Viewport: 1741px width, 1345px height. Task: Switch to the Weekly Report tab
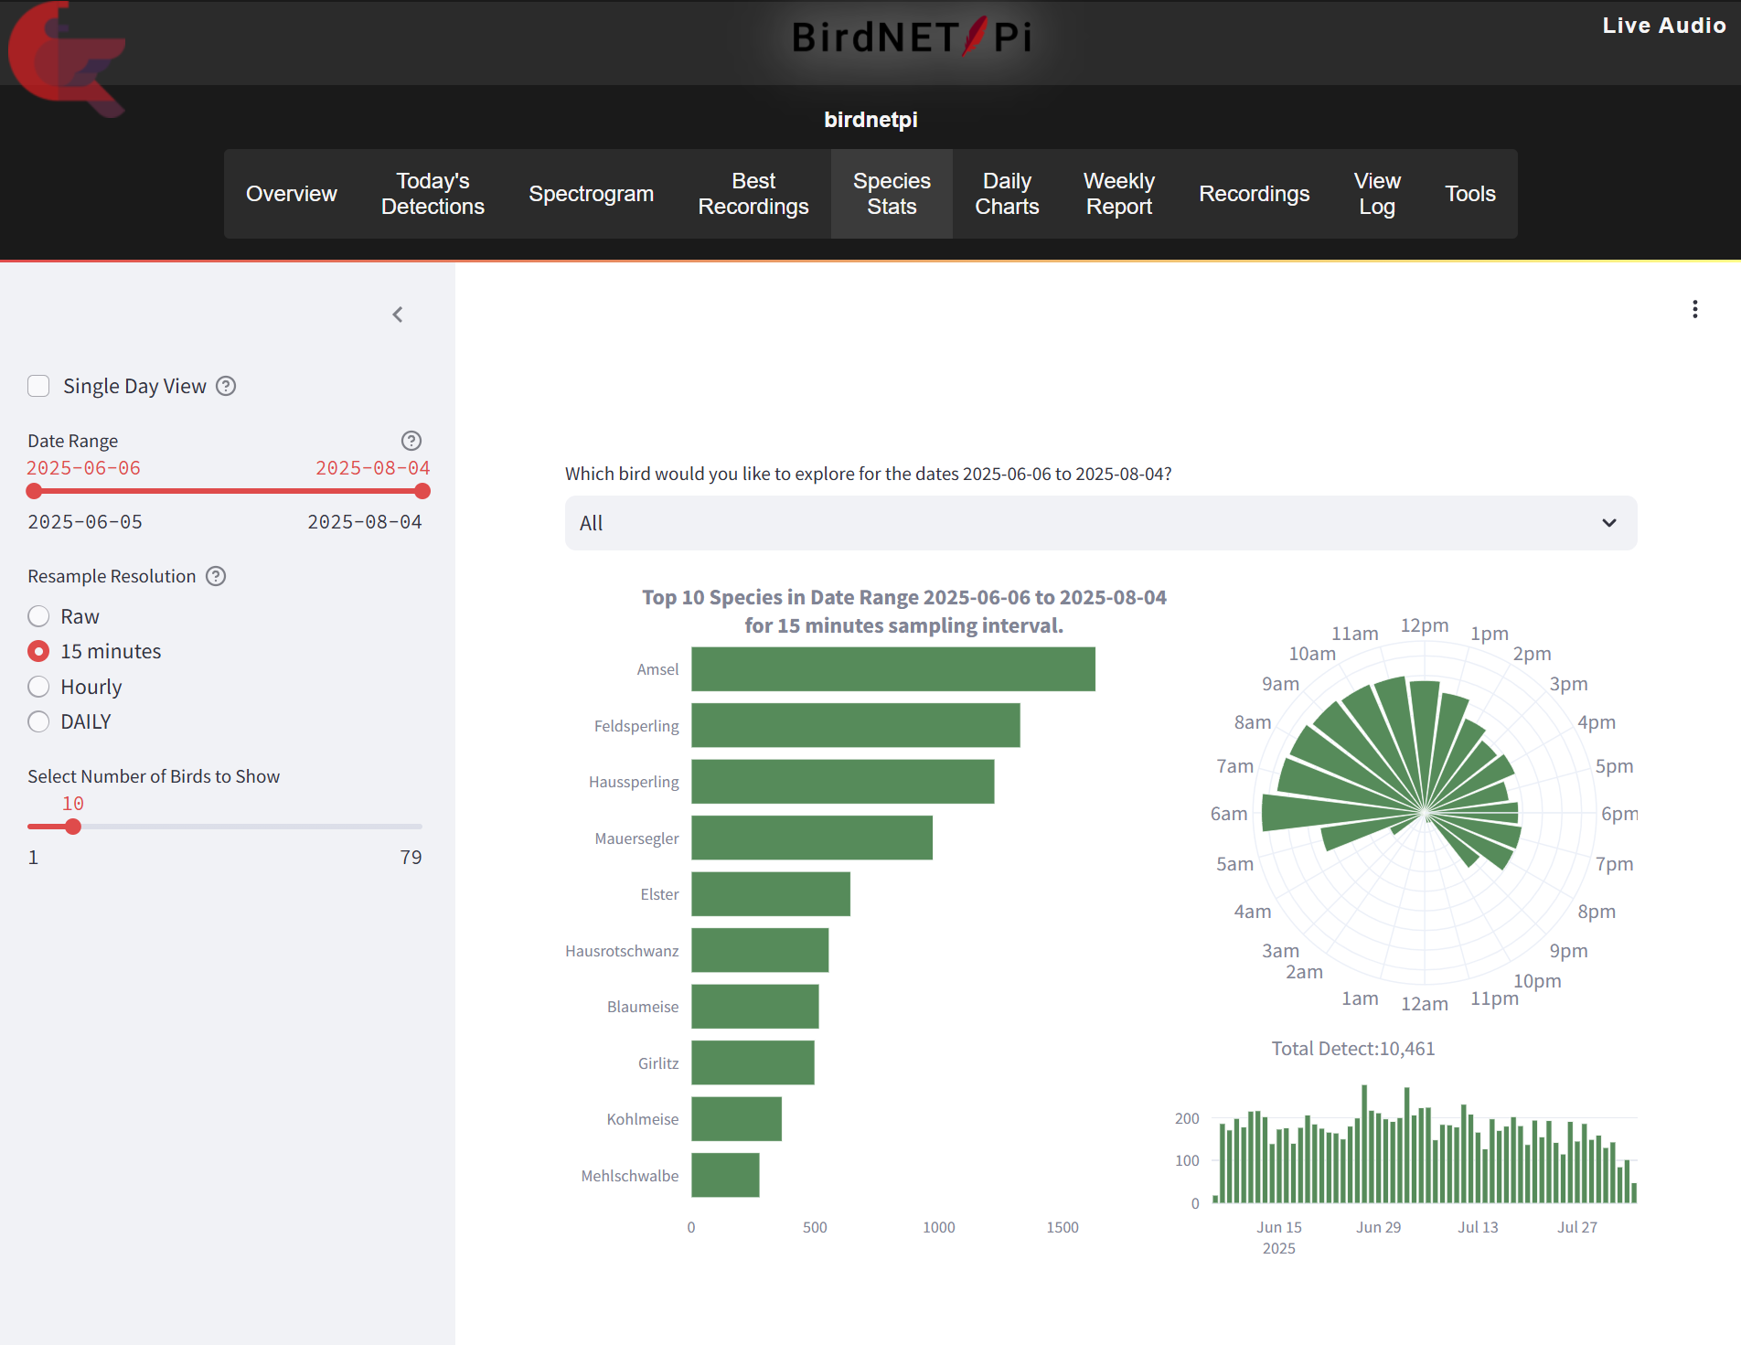pos(1118,194)
